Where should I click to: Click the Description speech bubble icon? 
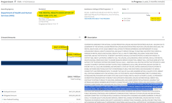pos(85,38)
